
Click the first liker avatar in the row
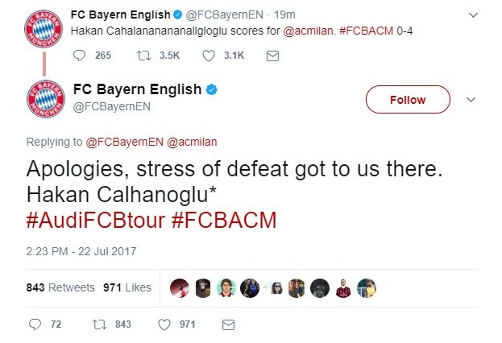(180, 288)
